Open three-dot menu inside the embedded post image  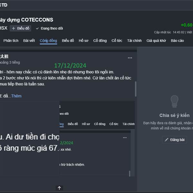(125, 138)
